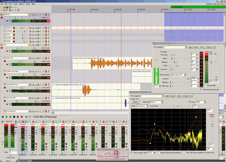Create a new project from toolbar
Image resolution: width=226 pixels, height=163 pixels.
pyautogui.click(x=2, y=7)
